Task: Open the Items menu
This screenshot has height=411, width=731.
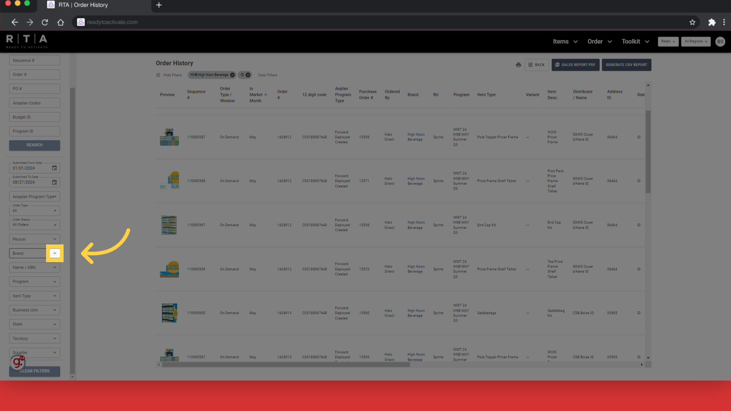Action: click(565, 41)
